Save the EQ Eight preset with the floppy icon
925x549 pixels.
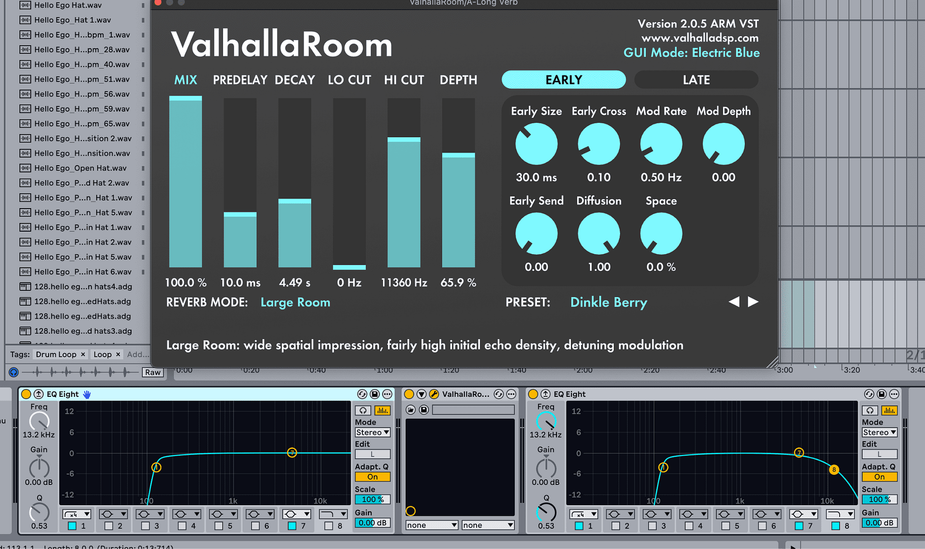[374, 394]
